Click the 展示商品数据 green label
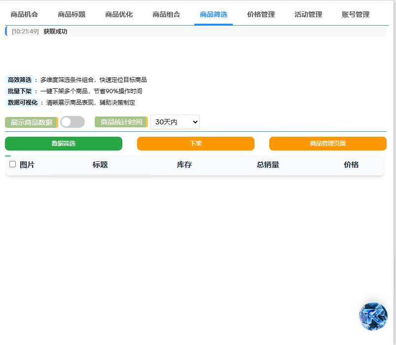 coord(30,122)
